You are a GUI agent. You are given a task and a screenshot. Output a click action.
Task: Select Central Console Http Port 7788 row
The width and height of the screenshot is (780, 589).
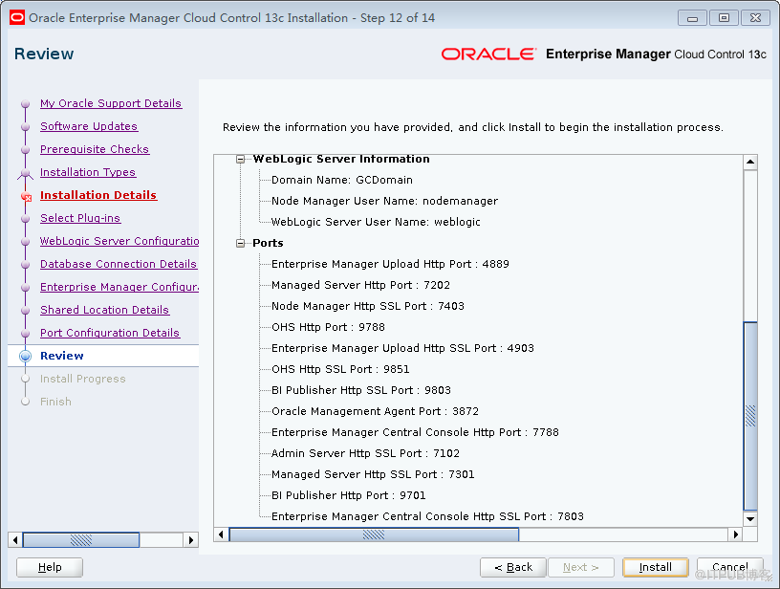click(415, 432)
